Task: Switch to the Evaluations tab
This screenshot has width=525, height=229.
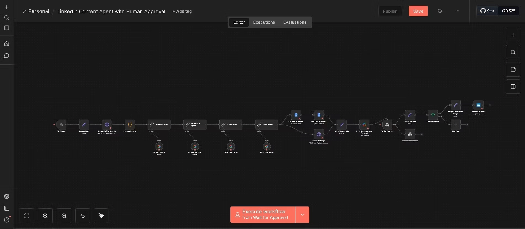Action: coord(295,22)
